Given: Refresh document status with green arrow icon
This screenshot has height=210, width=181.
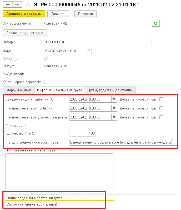Looking at the screenshot, I should [x=156, y=23].
